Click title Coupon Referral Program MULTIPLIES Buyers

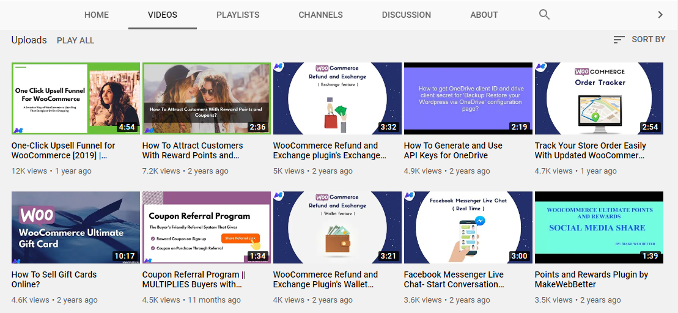click(x=194, y=279)
